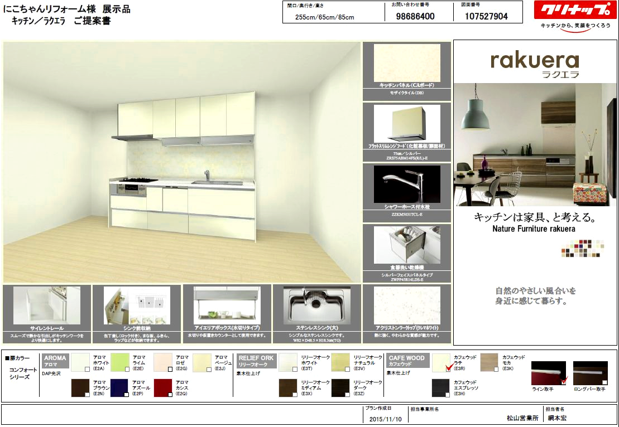Click the お問い合わせ番号 field label

[410, 4]
